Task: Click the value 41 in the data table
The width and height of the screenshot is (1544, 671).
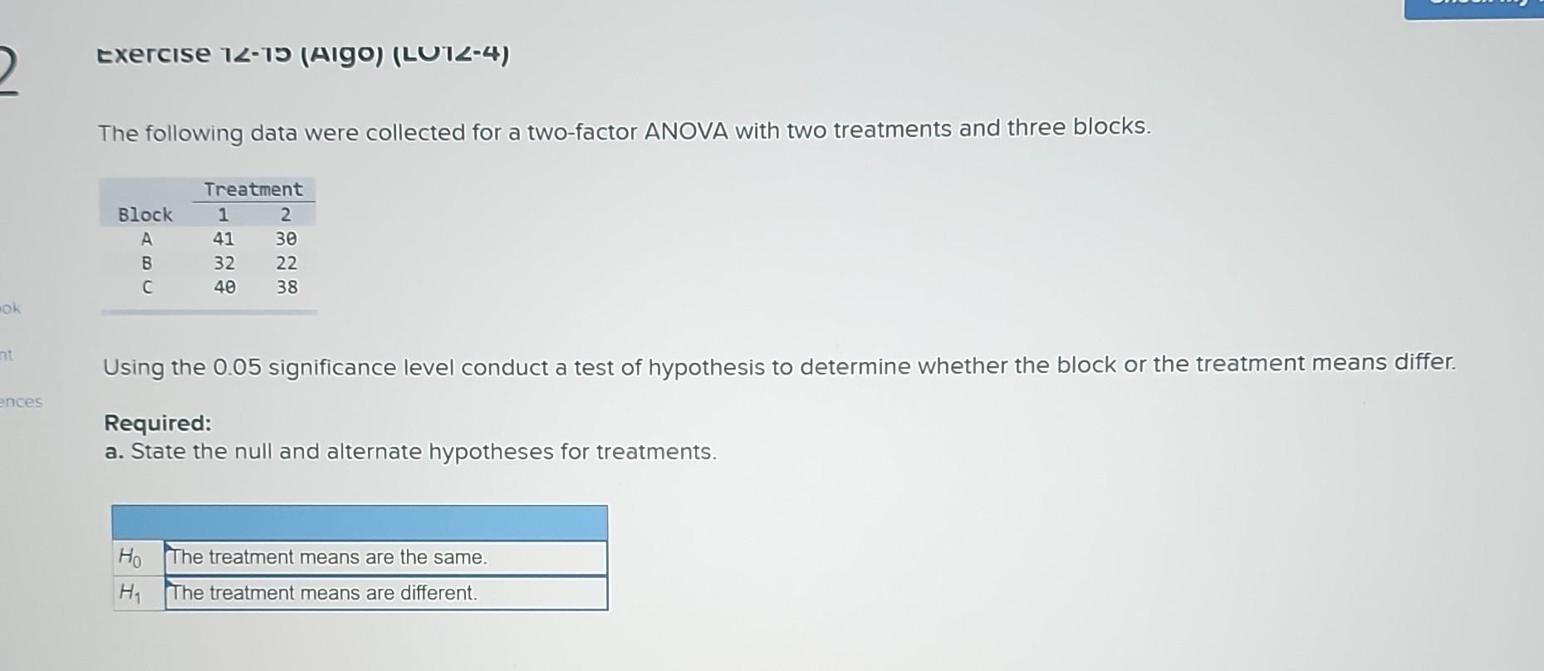Action: coord(223,239)
